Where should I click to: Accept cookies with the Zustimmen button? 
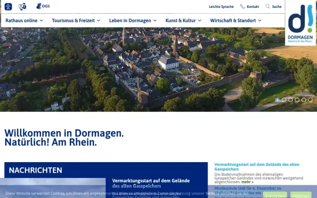click(275, 195)
